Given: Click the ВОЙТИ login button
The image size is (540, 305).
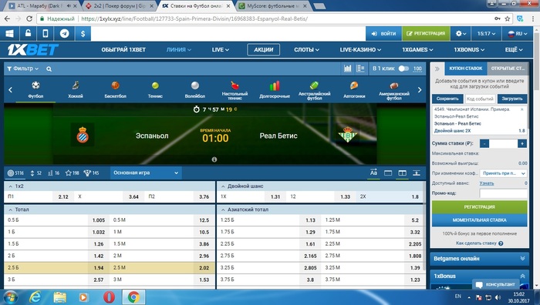Looking at the screenshot, I should point(383,34).
